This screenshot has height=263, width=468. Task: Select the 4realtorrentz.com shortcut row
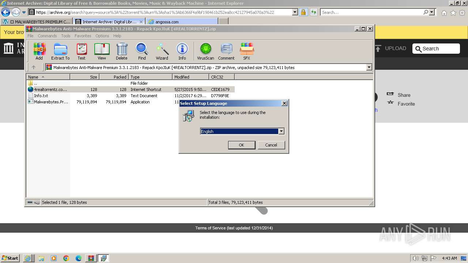point(131,89)
